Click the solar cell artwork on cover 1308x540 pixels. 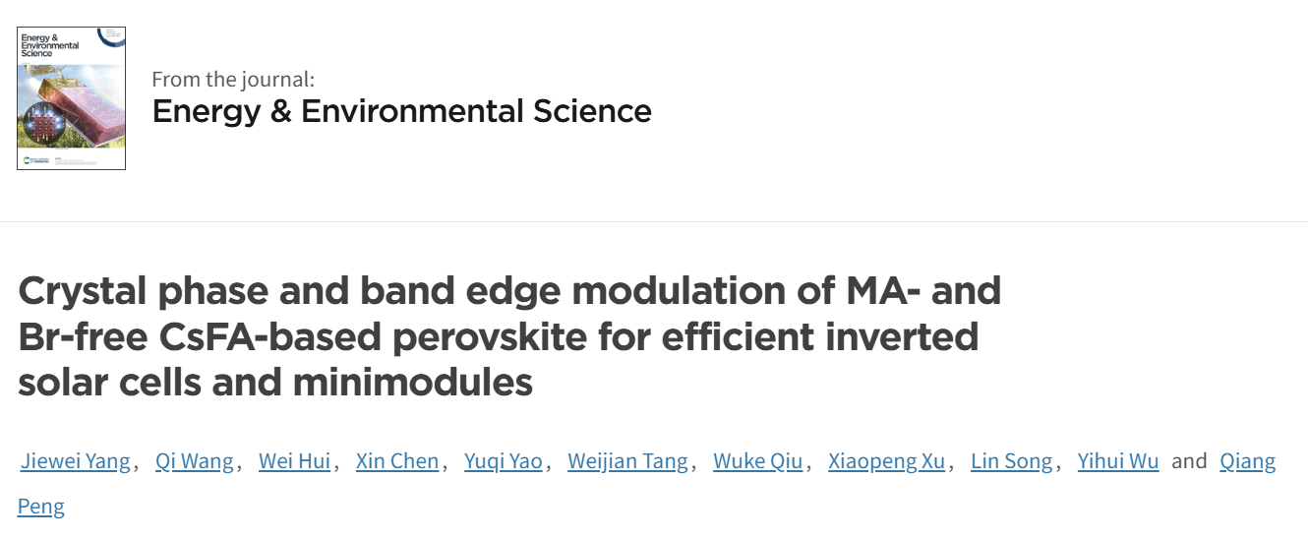pos(77,106)
